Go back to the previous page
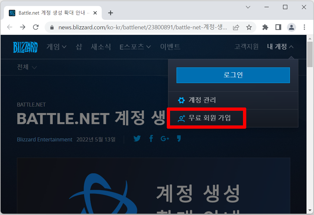 click(x=10, y=27)
